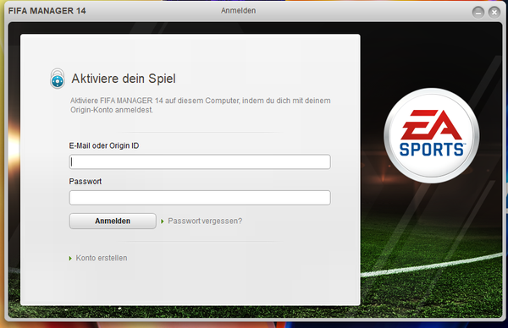Click green arrow beside Passwort vergessen
The height and width of the screenshot is (328, 508).
click(x=163, y=221)
